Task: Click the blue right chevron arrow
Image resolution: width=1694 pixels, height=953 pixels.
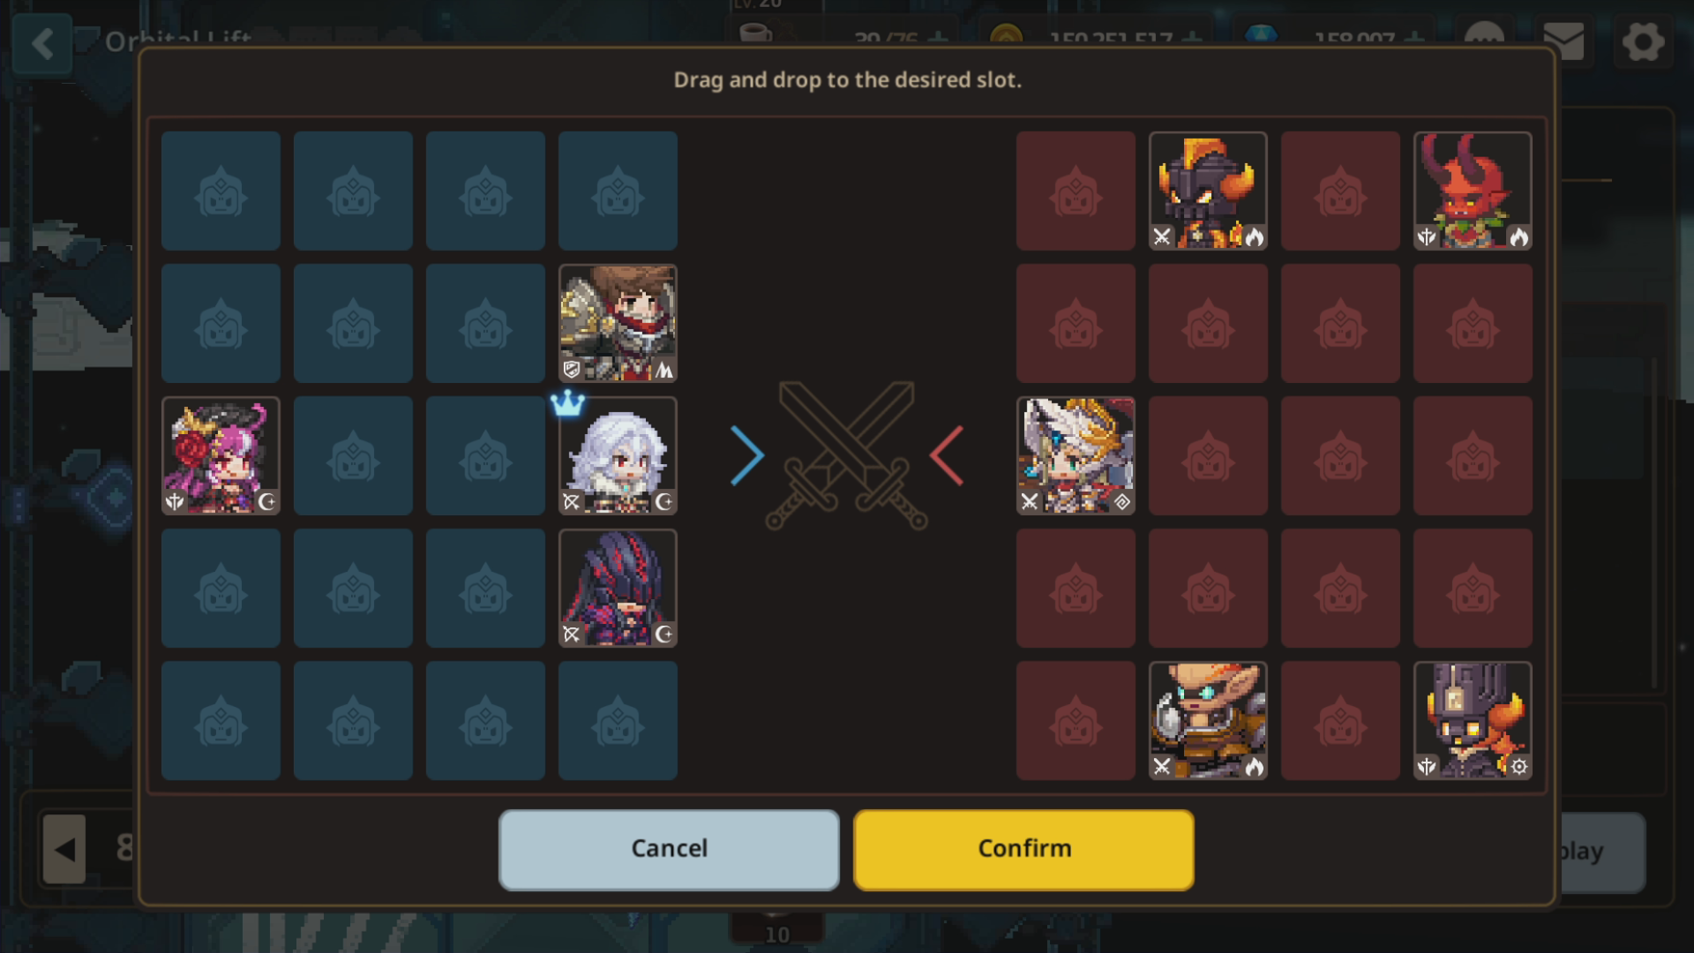Action: pyautogui.click(x=747, y=455)
